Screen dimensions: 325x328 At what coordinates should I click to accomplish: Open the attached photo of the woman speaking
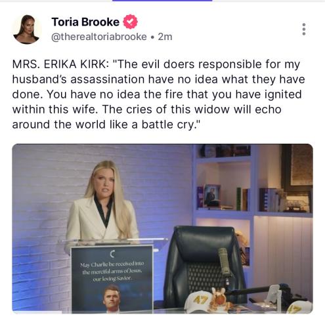tap(162, 229)
